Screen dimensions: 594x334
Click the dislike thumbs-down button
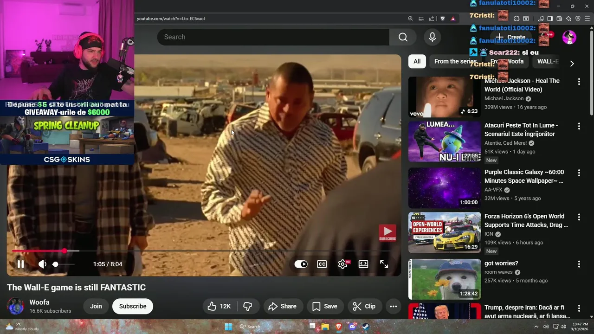[x=248, y=306]
